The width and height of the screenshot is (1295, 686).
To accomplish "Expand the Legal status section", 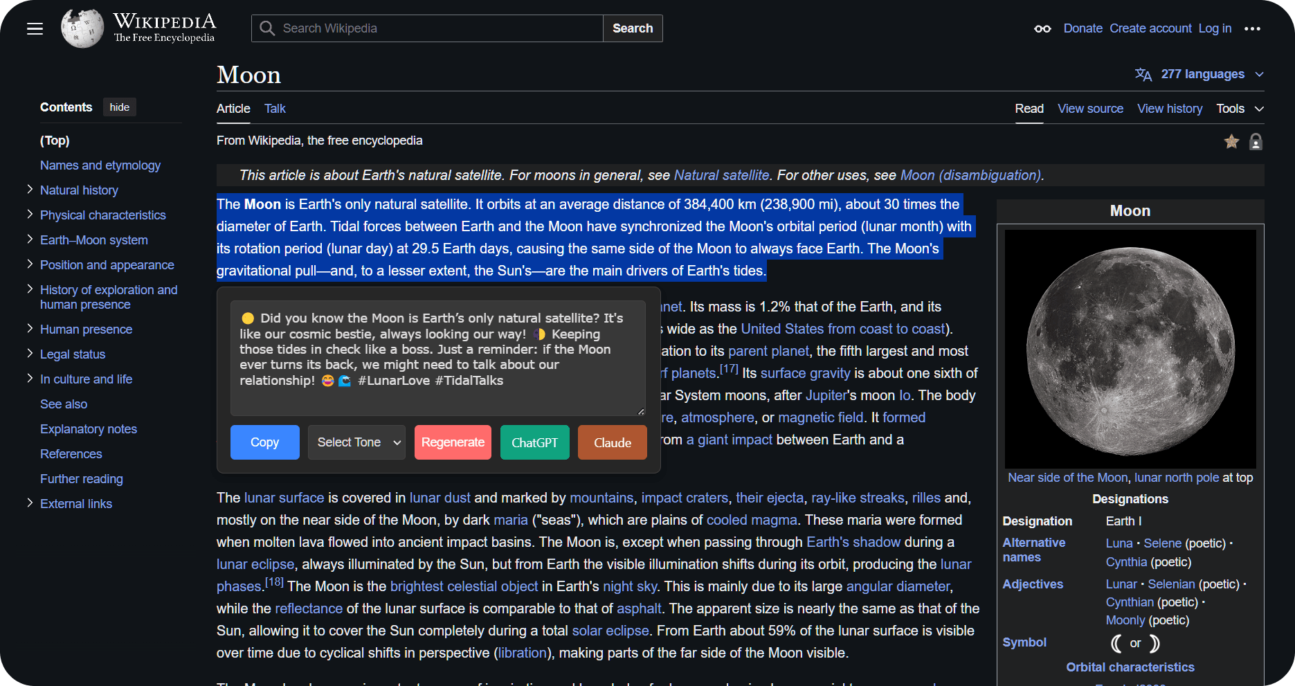I will pos(30,353).
